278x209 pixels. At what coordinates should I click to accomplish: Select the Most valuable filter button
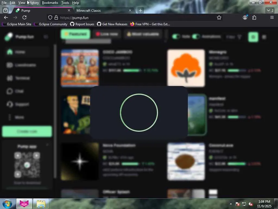pyautogui.click(x=143, y=34)
